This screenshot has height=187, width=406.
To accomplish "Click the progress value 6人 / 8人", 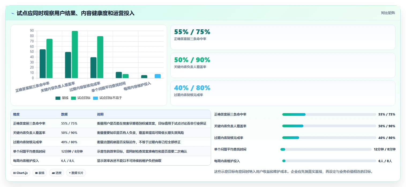I will click(385, 161).
